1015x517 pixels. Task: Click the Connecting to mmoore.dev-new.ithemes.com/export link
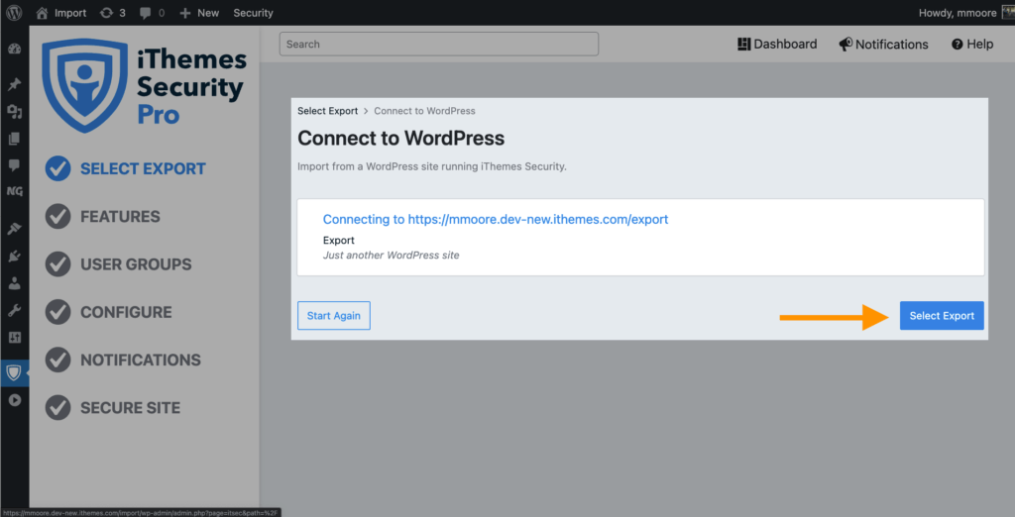[x=496, y=219]
